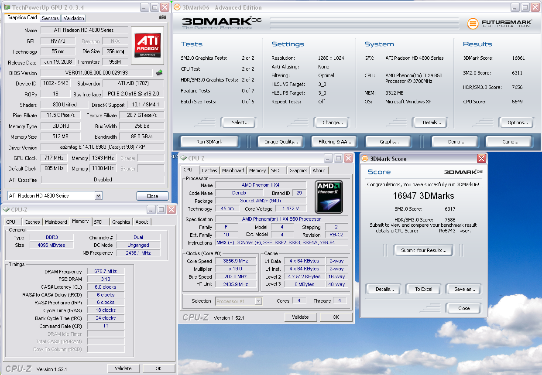This screenshot has height=375, width=542.
Task: Open the Processor #1 selection dropdown
Action: pyautogui.click(x=258, y=301)
